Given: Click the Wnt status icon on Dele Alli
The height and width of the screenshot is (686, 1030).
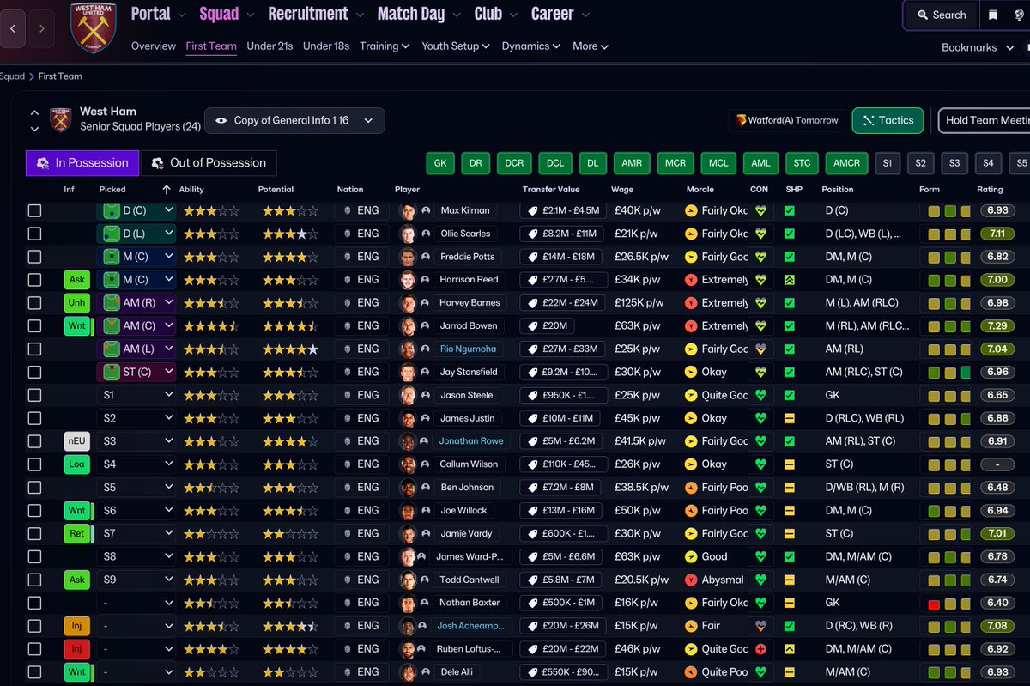Looking at the screenshot, I should click(x=77, y=671).
